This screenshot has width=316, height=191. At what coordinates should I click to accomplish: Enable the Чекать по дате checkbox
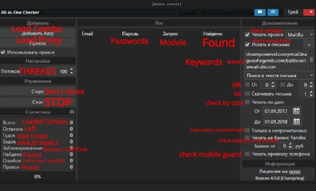247,102
